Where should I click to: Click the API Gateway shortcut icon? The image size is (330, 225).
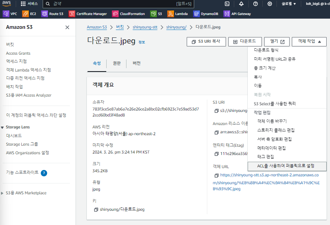[227, 14]
